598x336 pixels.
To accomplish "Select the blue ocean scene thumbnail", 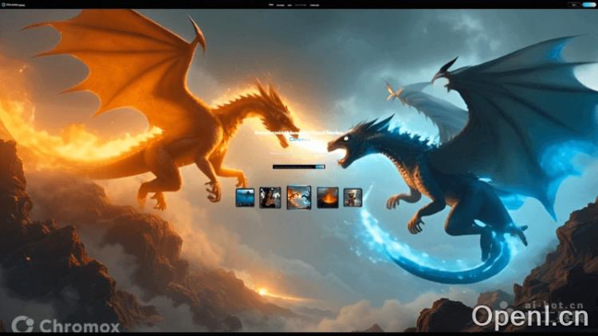I will pos(245,197).
